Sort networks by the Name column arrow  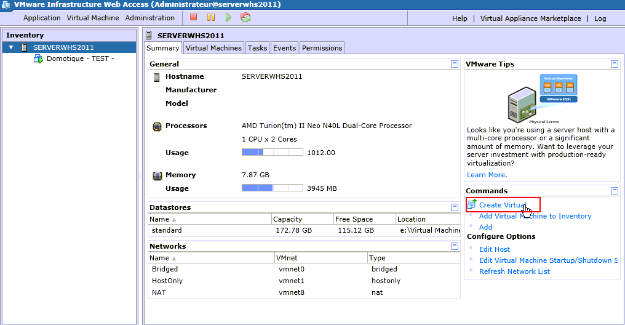pyautogui.click(x=174, y=259)
